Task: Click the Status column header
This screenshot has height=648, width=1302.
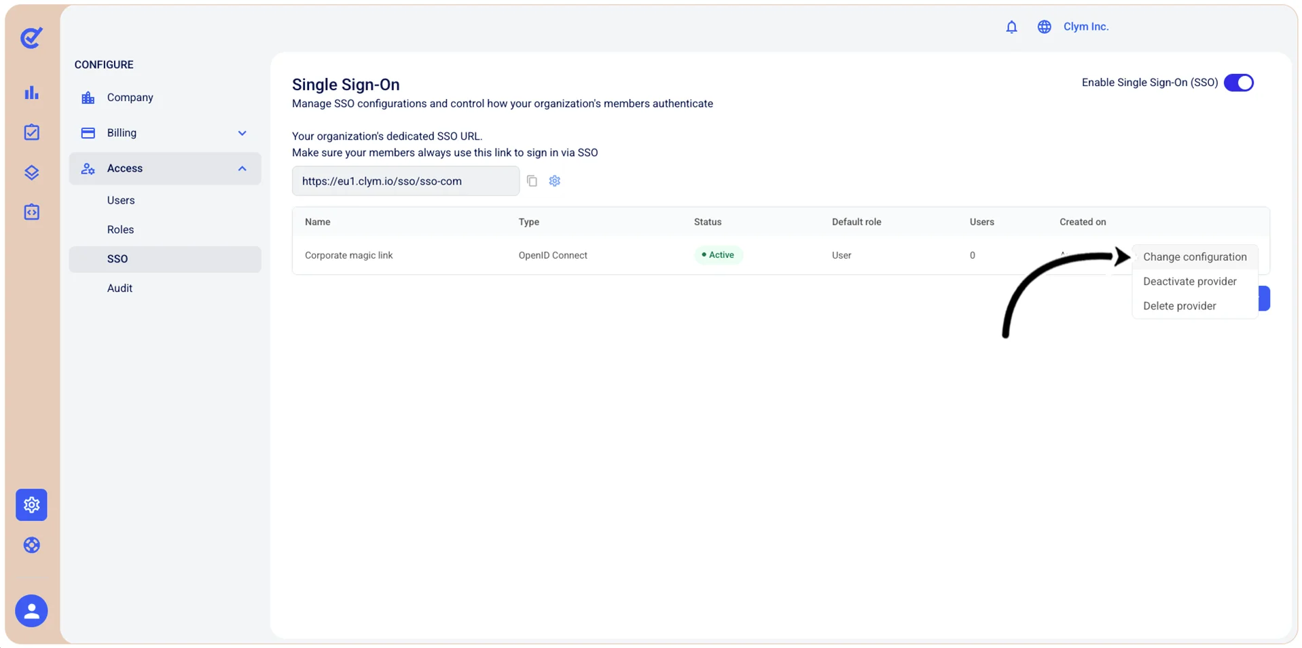Action: 707,222
